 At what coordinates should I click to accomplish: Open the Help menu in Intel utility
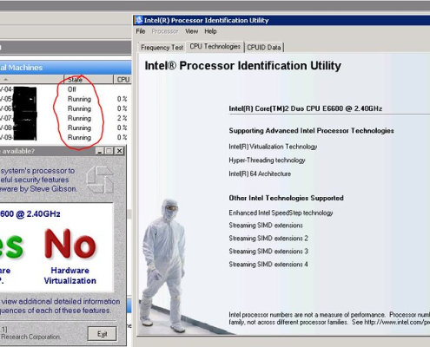click(210, 31)
